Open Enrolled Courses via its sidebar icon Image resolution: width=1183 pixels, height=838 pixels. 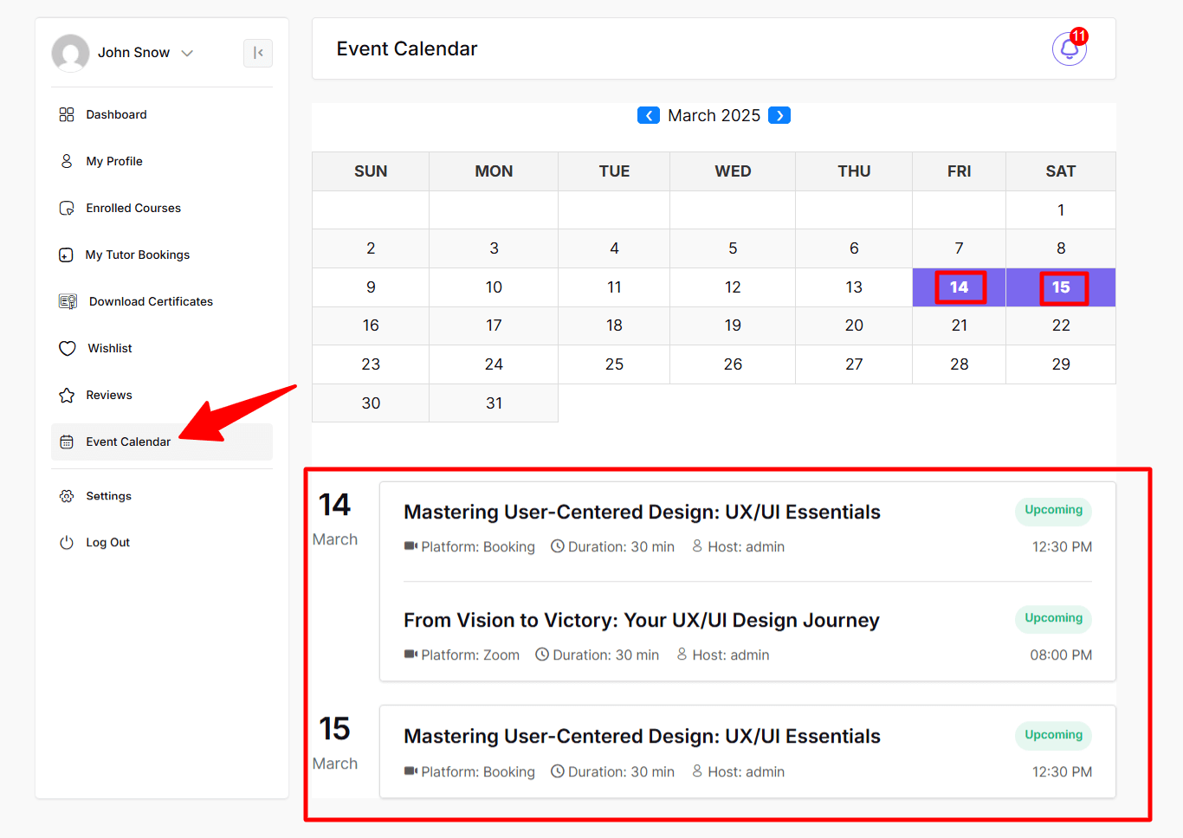[67, 208]
